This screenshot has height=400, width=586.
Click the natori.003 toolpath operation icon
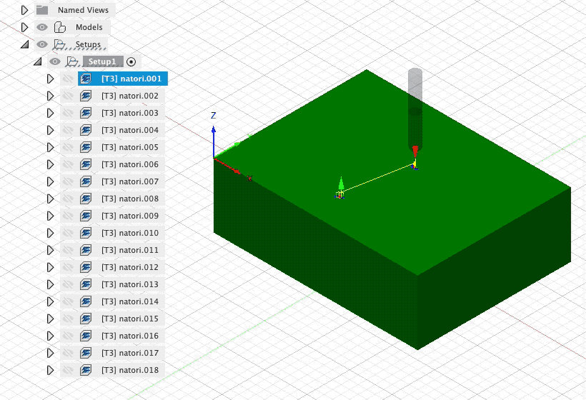coord(86,113)
